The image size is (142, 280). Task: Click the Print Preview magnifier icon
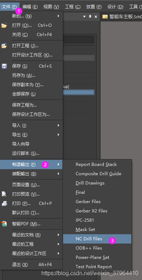point(4,194)
